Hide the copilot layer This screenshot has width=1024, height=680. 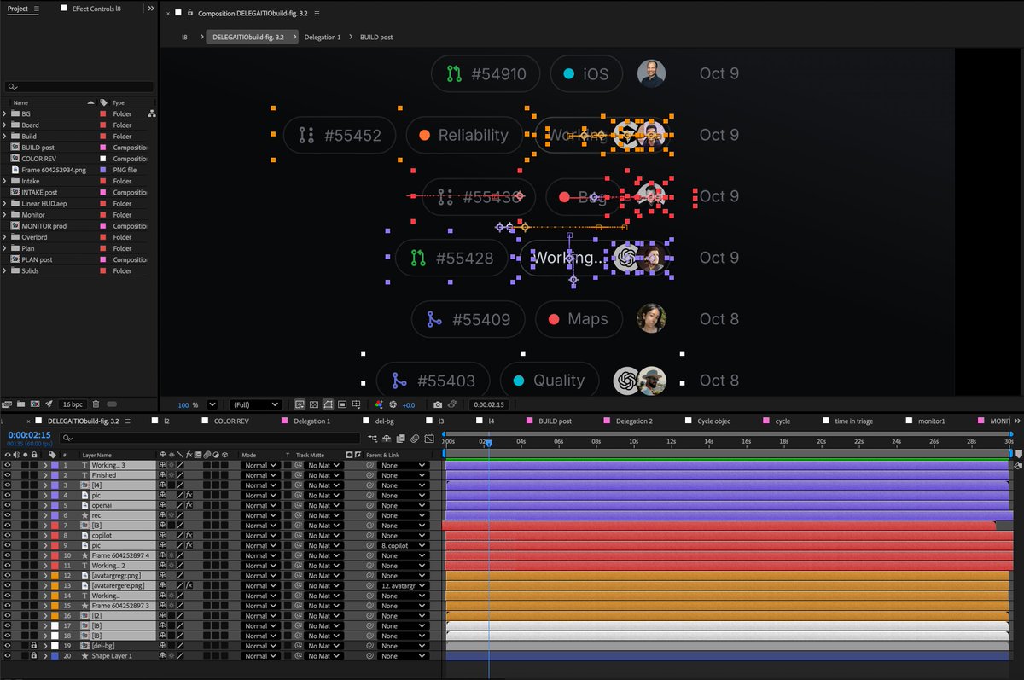click(7, 535)
